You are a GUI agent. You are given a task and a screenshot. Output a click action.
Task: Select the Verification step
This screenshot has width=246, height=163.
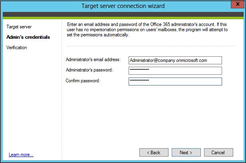(17, 48)
